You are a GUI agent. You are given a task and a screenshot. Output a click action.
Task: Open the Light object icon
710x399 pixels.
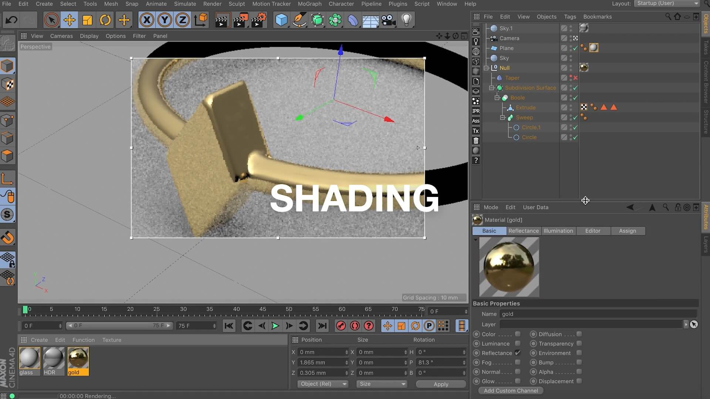point(406,20)
